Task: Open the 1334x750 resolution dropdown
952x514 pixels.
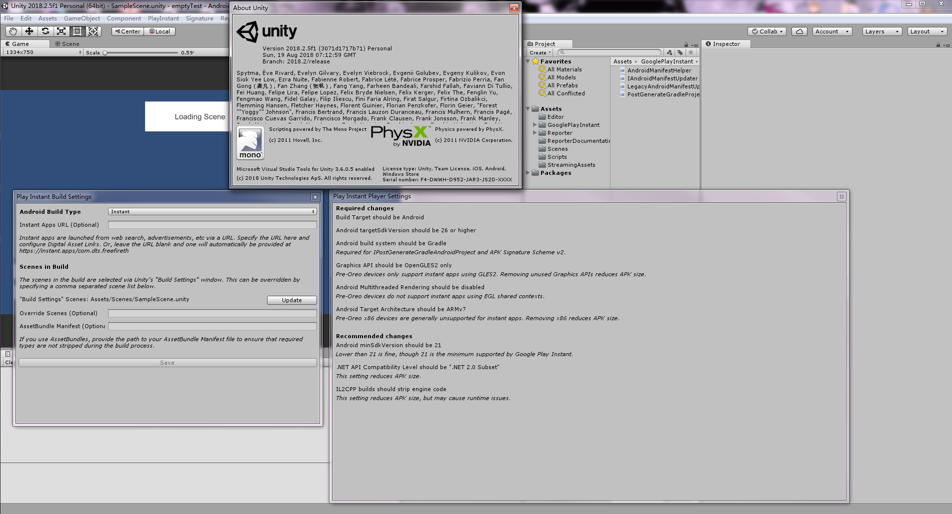Action: point(43,52)
